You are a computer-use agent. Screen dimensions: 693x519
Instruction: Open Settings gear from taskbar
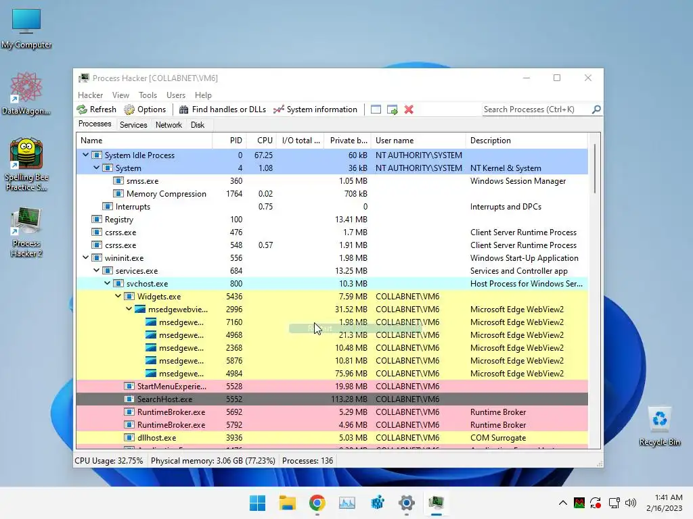[x=407, y=503]
